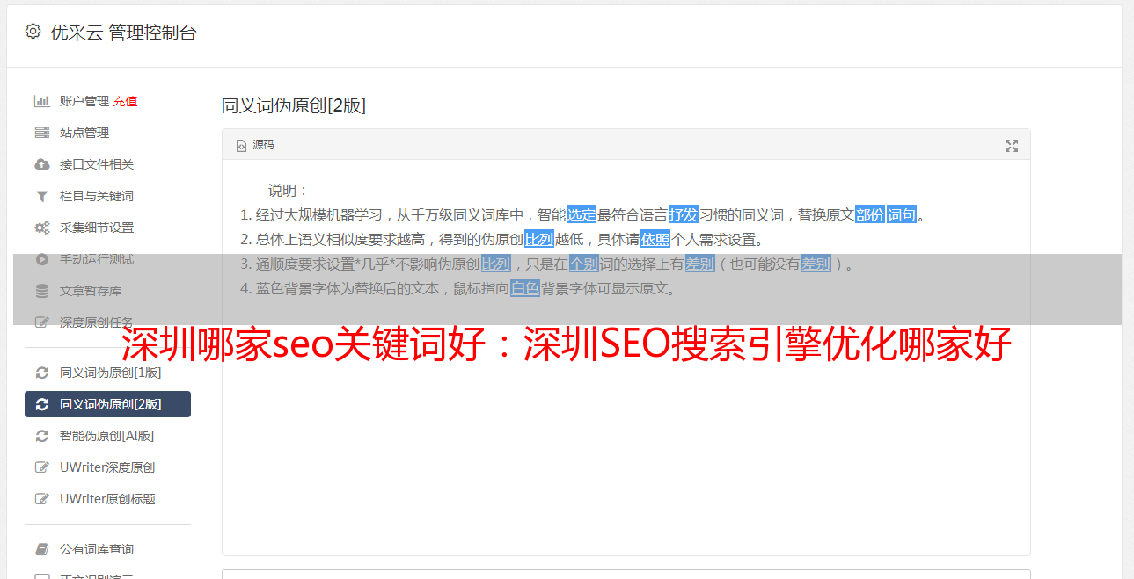Click the cloud upload icon for 接口文件相关
Viewport: 1134px width, 579px height.
click(x=41, y=164)
